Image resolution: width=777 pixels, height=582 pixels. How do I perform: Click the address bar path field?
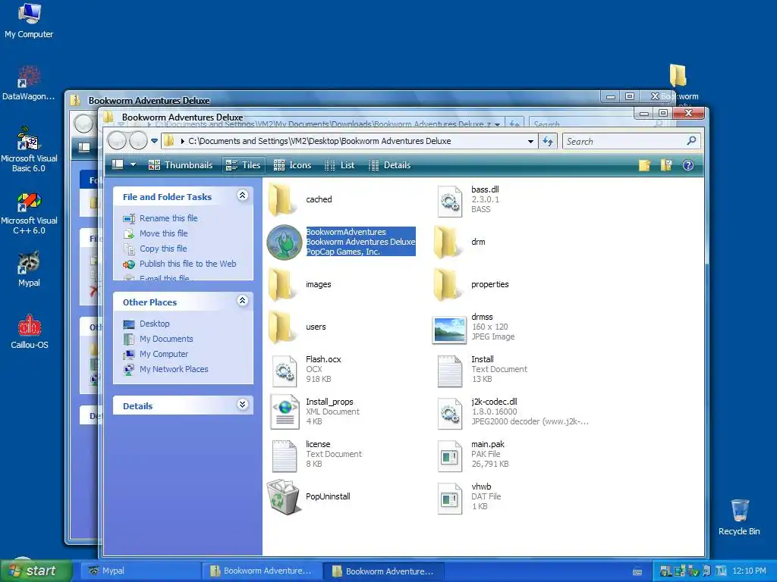click(349, 141)
